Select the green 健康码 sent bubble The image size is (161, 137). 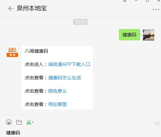tap(129, 35)
